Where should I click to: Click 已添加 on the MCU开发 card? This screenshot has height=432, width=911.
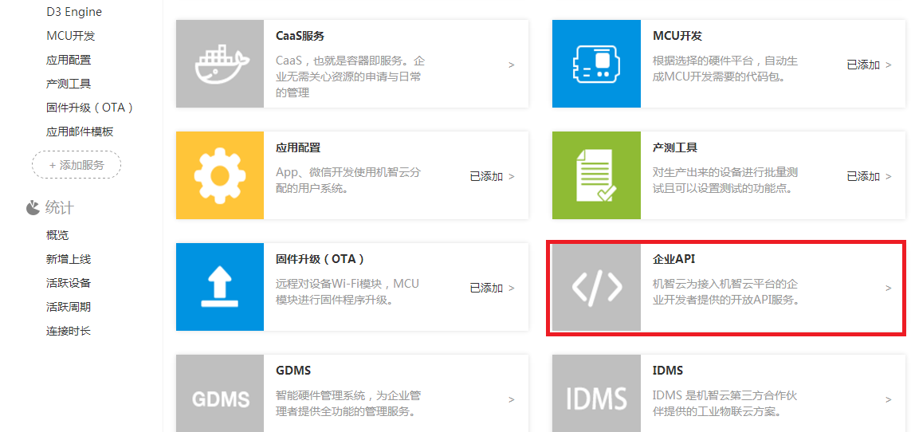click(863, 65)
